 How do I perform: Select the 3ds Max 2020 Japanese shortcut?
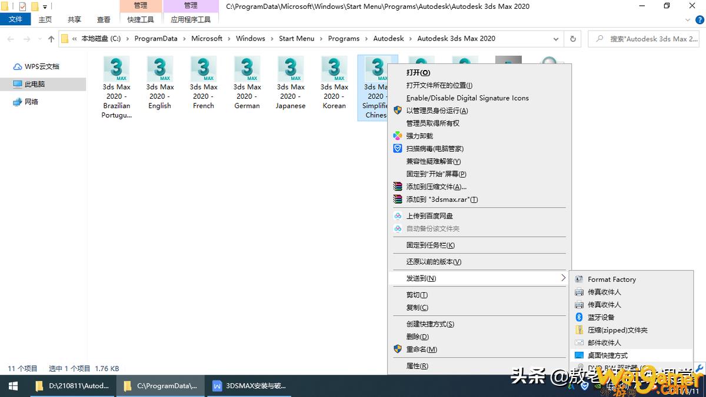(x=291, y=83)
